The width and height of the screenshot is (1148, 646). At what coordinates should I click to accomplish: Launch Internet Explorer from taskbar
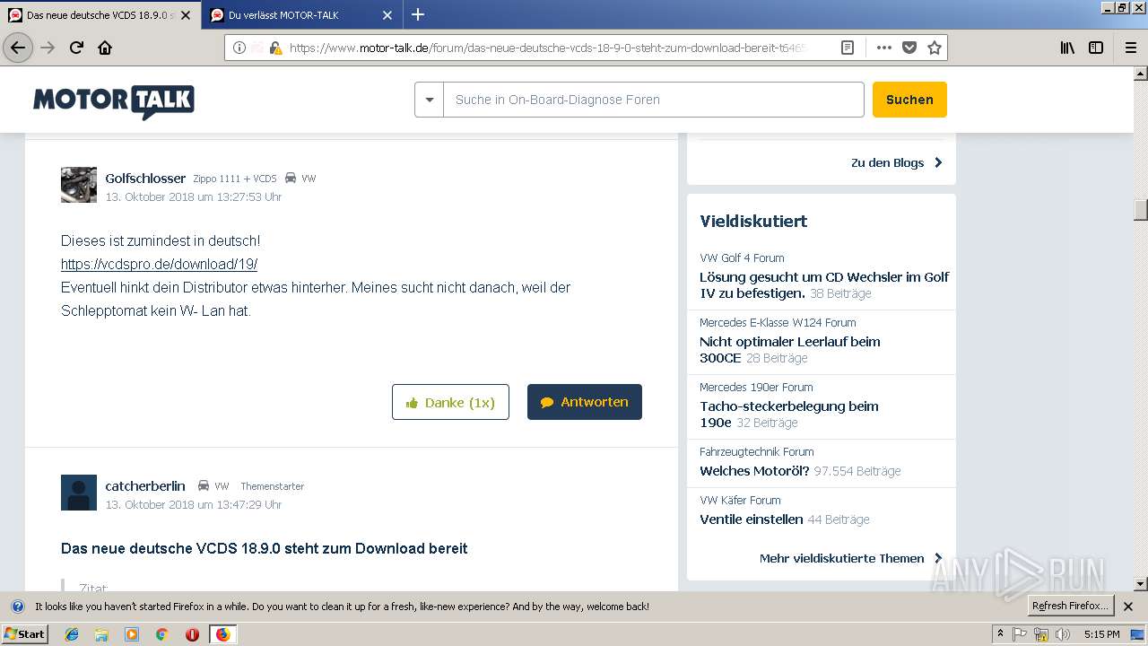click(x=72, y=634)
